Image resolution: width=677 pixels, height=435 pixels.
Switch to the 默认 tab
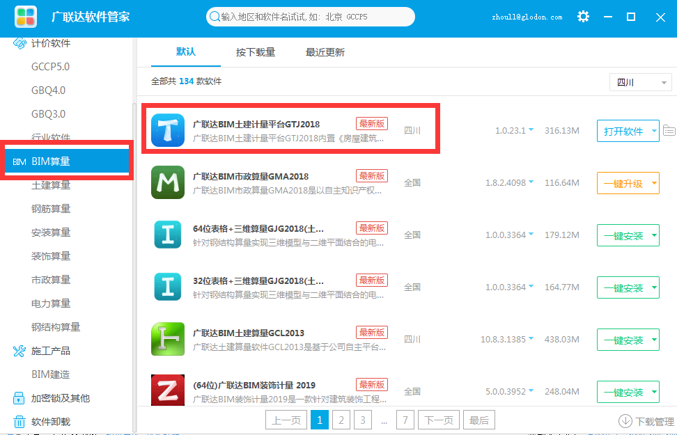tap(186, 52)
